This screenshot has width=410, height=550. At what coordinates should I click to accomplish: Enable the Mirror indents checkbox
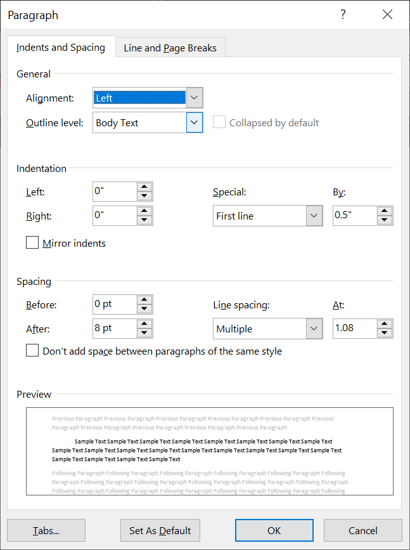pos(32,243)
